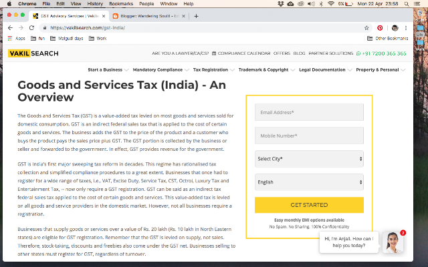Expand the Tax Registration dropdown
This screenshot has width=428, height=267.
213,69
